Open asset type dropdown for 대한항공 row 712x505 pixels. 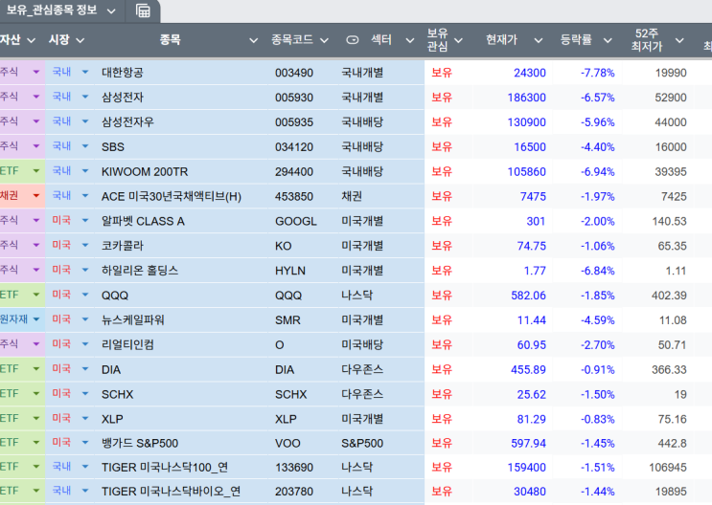coord(36,72)
